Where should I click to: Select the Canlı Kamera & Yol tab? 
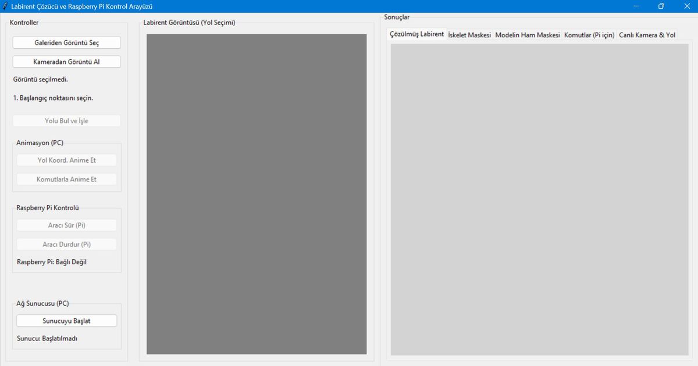coord(647,35)
